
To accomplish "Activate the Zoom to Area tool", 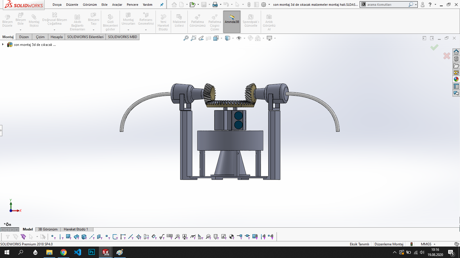I will [193, 38].
